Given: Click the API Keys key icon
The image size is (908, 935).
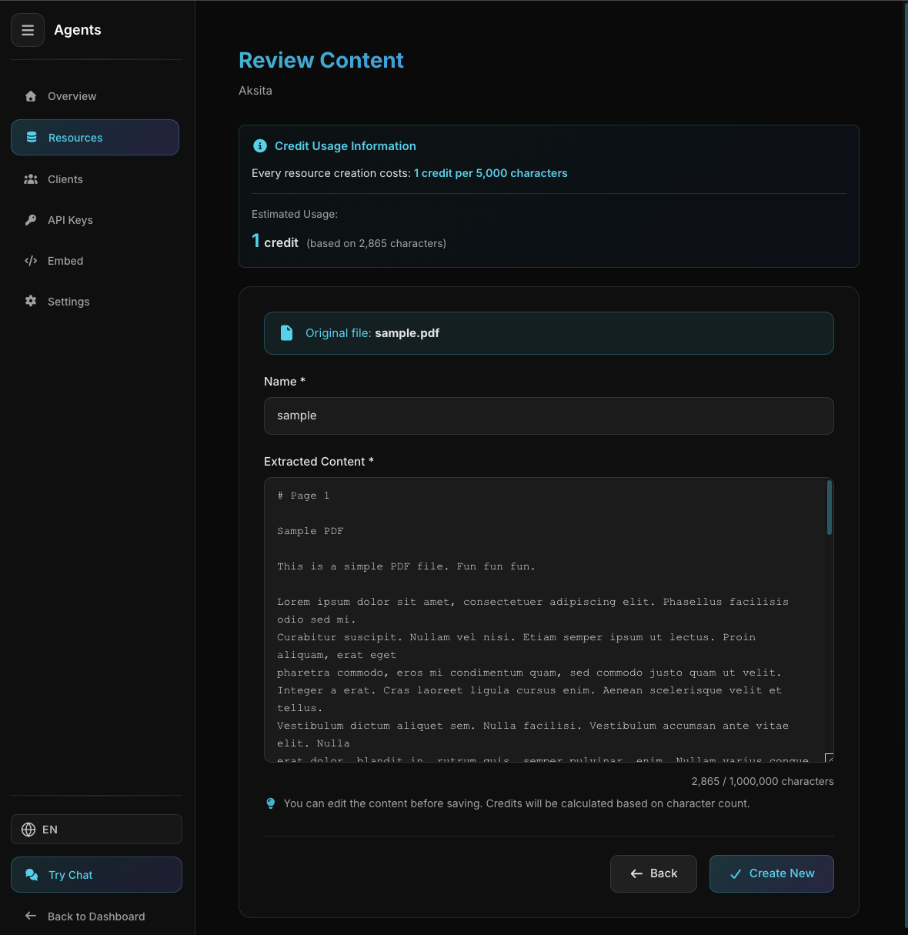Looking at the screenshot, I should click(31, 220).
